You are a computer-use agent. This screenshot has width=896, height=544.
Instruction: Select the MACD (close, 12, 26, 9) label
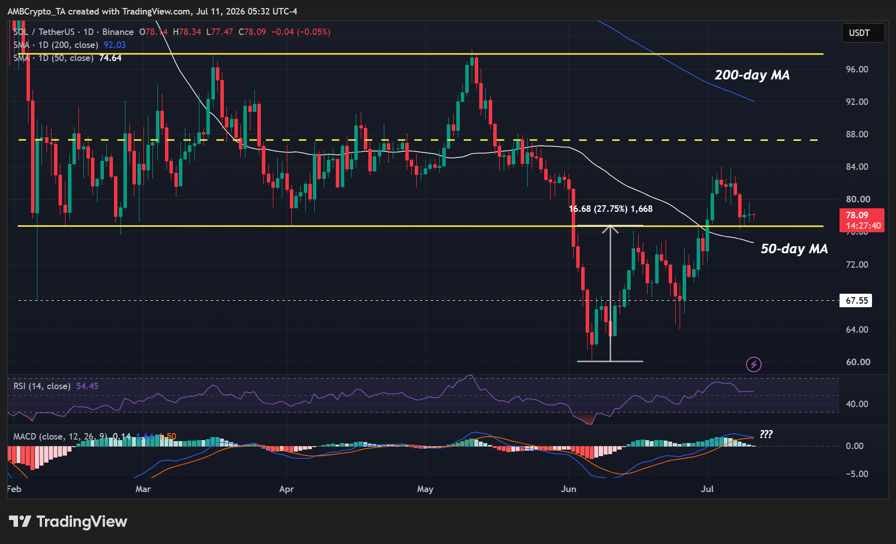60,437
